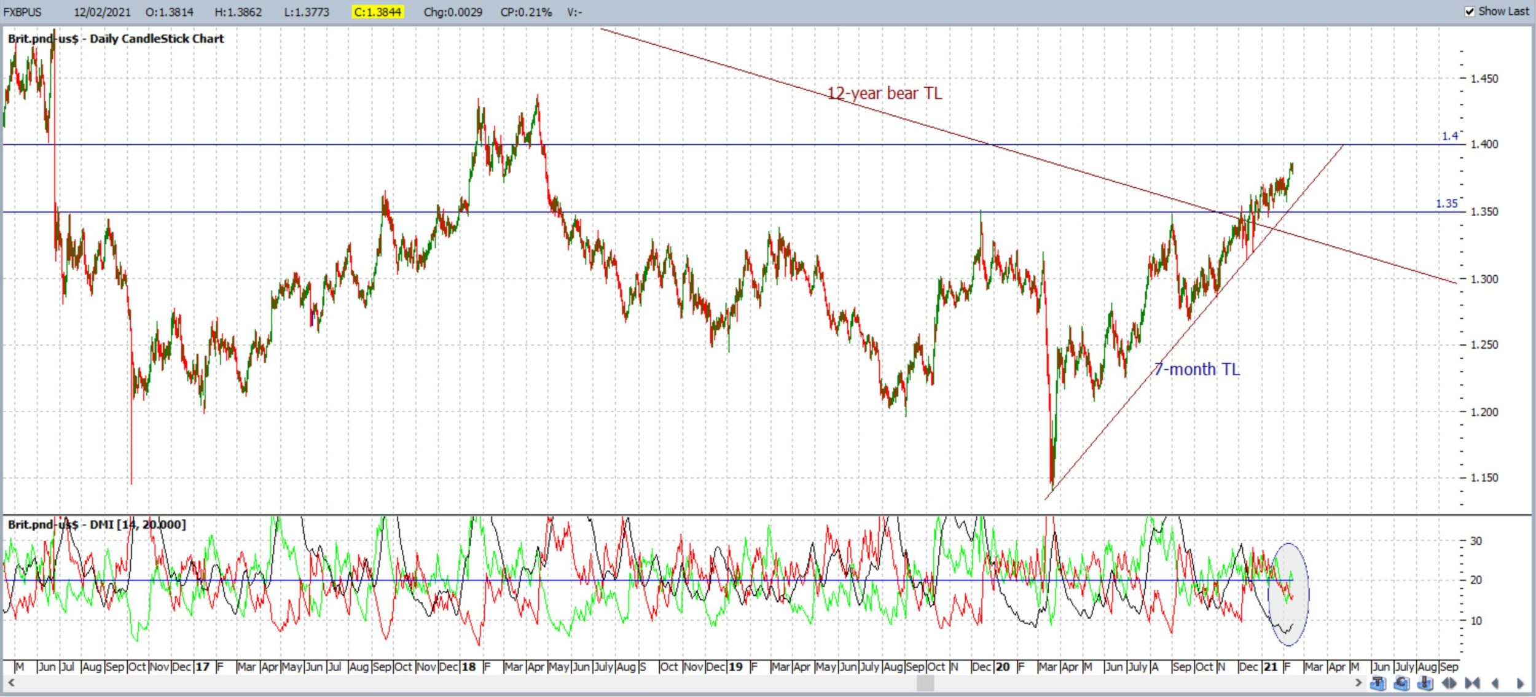Click the Daily CandleStick Chart title
Viewport: 1536px width, 697px height.
click(157, 39)
